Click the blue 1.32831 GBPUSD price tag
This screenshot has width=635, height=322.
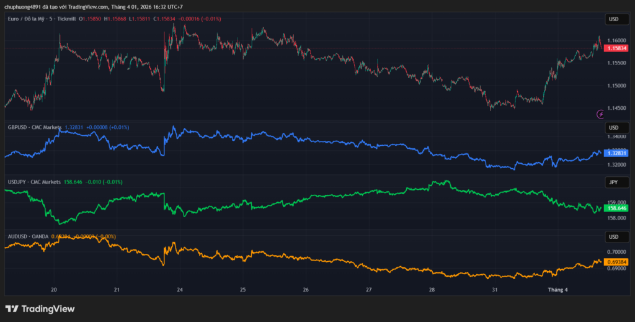[615, 153]
